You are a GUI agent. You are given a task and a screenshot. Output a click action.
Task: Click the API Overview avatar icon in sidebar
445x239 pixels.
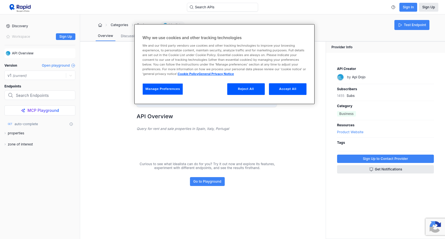pos(8,53)
